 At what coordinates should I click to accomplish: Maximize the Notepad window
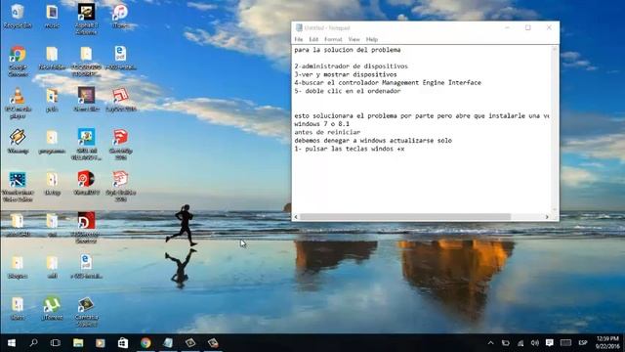527,27
